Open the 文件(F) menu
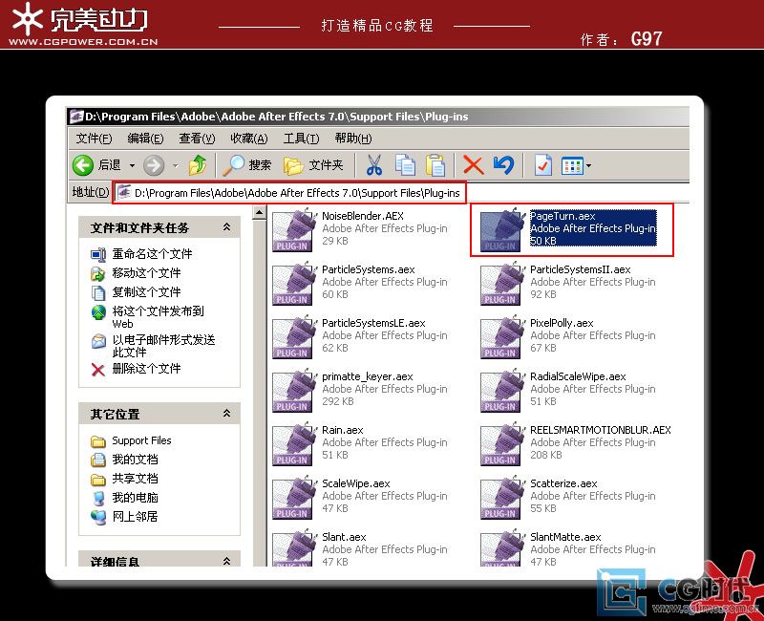Image resolution: width=764 pixels, height=621 pixels. 94,139
